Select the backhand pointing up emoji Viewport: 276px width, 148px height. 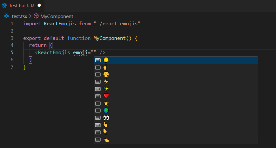[106, 125]
